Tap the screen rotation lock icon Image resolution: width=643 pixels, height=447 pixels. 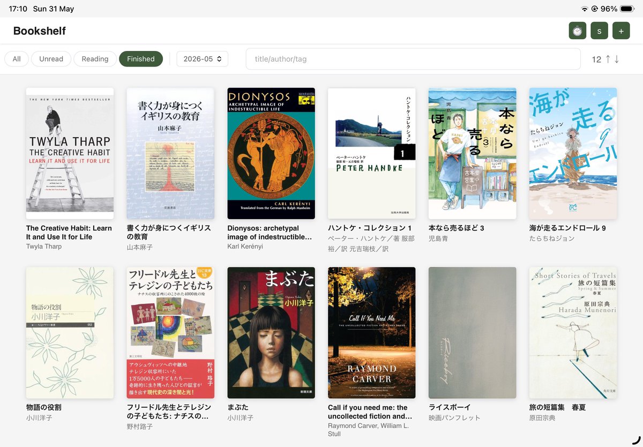595,9
